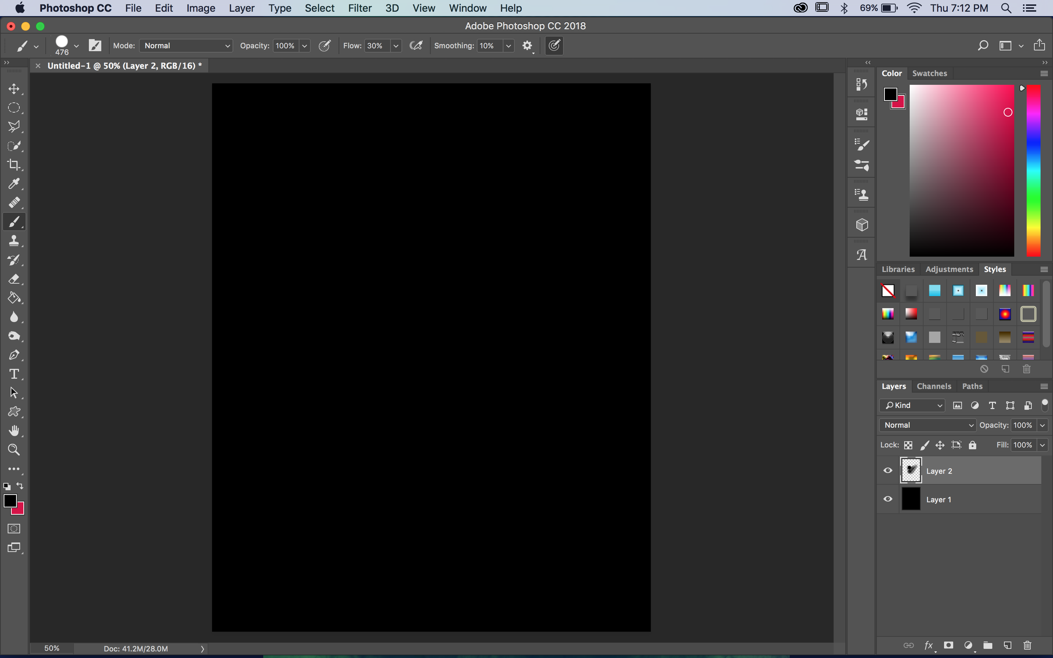1053x658 pixels.
Task: Select the Clone Stamp tool
Action: [x=14, y=241]
